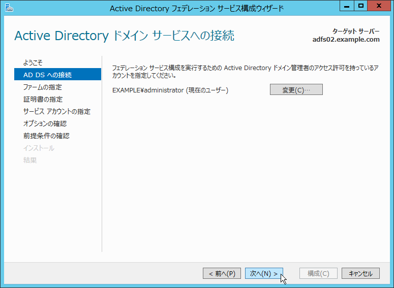Close the wizard window
Image resolution: width=394 pixels, height=288 pixels.
[379, 6]
